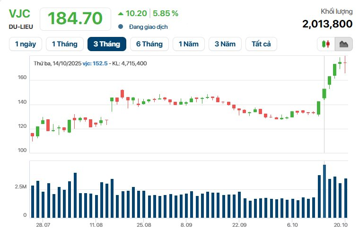Click the 184.70 current price box

point(75,18)
